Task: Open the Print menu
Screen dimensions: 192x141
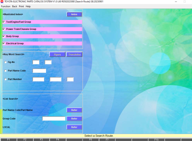Action: pos(21,6)
